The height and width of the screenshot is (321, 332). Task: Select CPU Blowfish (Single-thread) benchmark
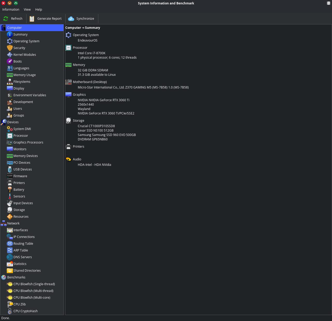pyautogui.click(x=34, y=284)
